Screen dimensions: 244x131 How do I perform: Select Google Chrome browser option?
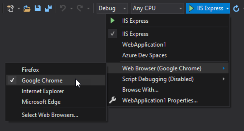click(x=56, y=80)
